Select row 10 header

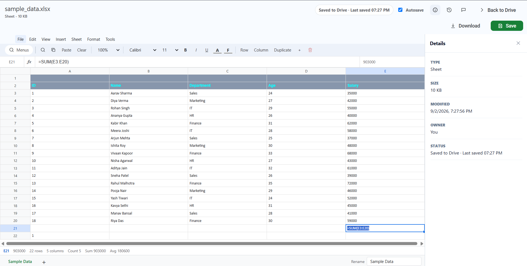15,146
